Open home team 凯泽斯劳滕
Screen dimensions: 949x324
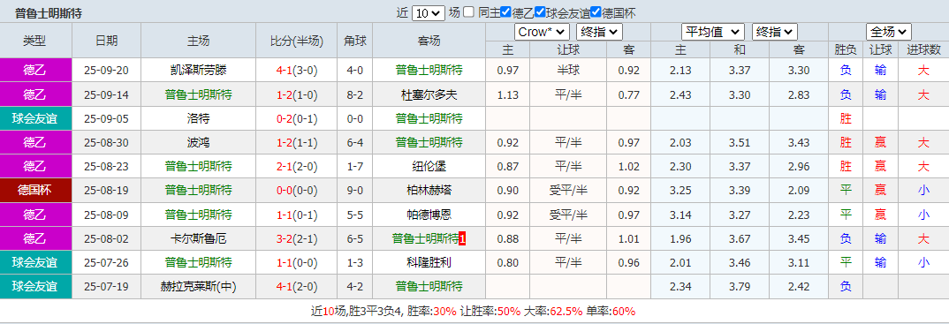(199, 70)
